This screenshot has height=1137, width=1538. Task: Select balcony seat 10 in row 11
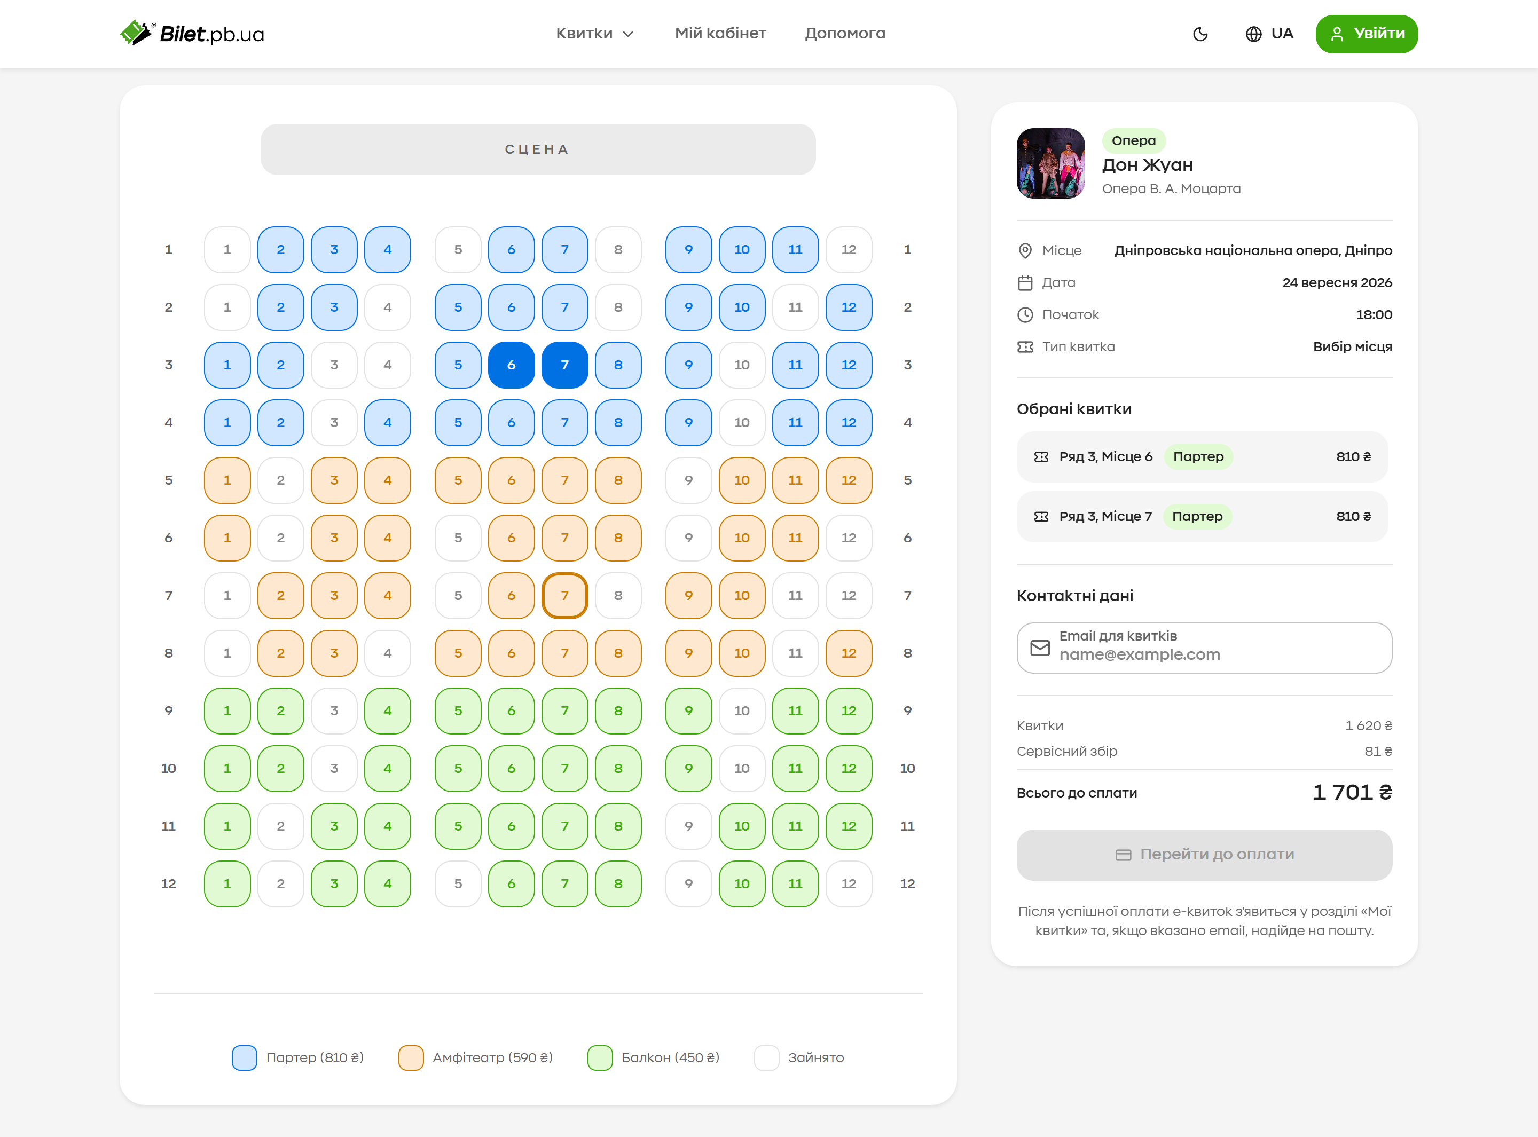click(742, 826)
